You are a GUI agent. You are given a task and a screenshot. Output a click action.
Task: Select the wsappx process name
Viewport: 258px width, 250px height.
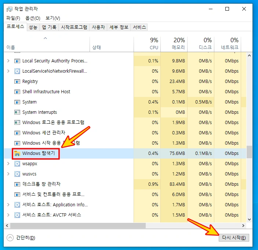coord(30,164)
